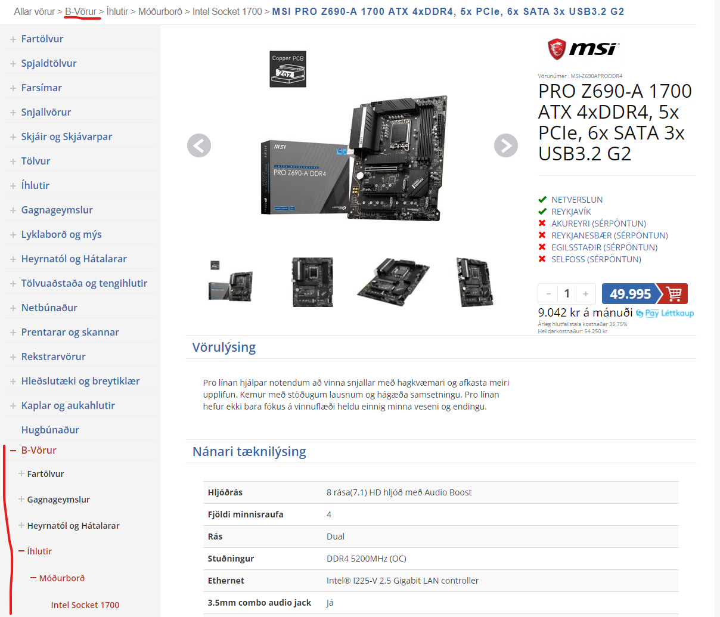Open Intel Socket 1700 in the sidebar tree
This screenshot has width=720, height=617.
pyautogui.click(x=85, y=604)
